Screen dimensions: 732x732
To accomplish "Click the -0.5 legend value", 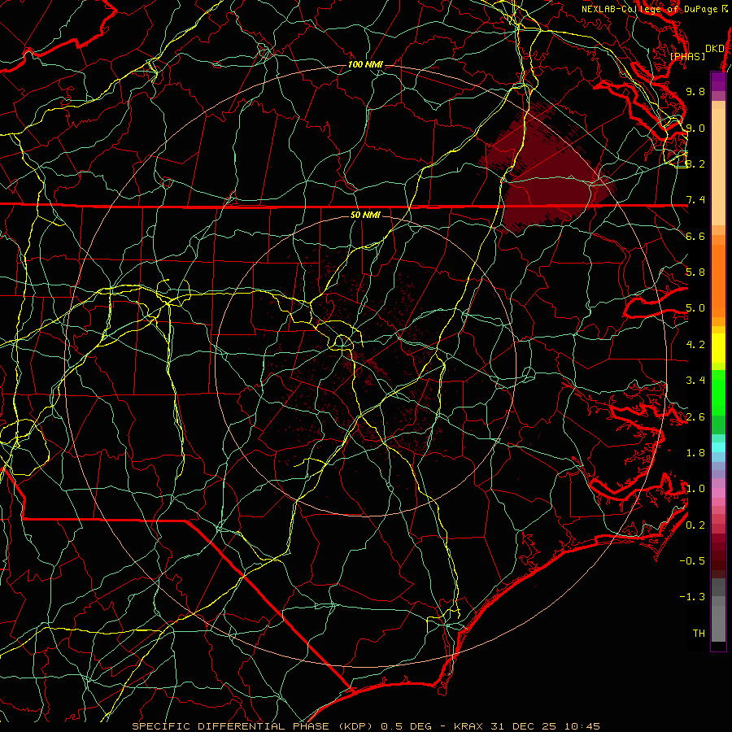I will tap(692, 561).
